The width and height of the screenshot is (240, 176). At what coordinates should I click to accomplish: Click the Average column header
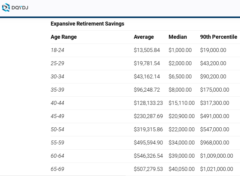144,37
